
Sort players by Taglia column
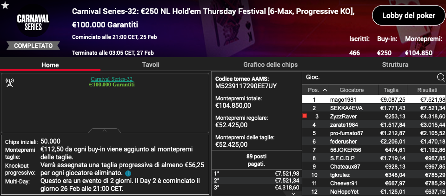tap(392, 90)
